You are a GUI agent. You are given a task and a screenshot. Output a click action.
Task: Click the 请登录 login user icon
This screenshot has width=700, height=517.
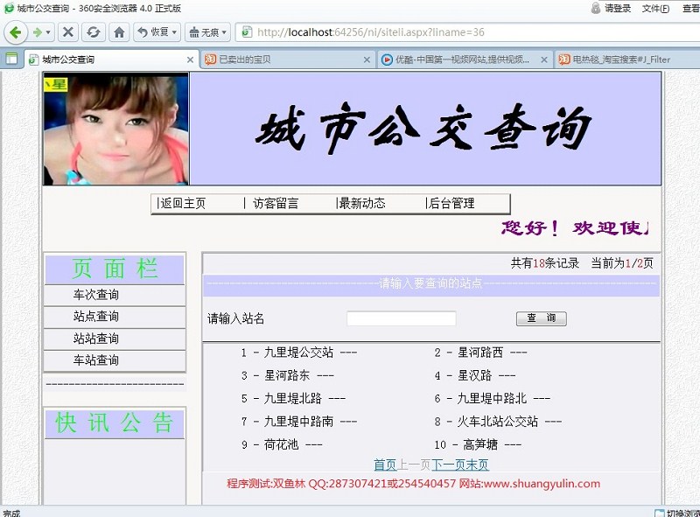tap(612, 8)
